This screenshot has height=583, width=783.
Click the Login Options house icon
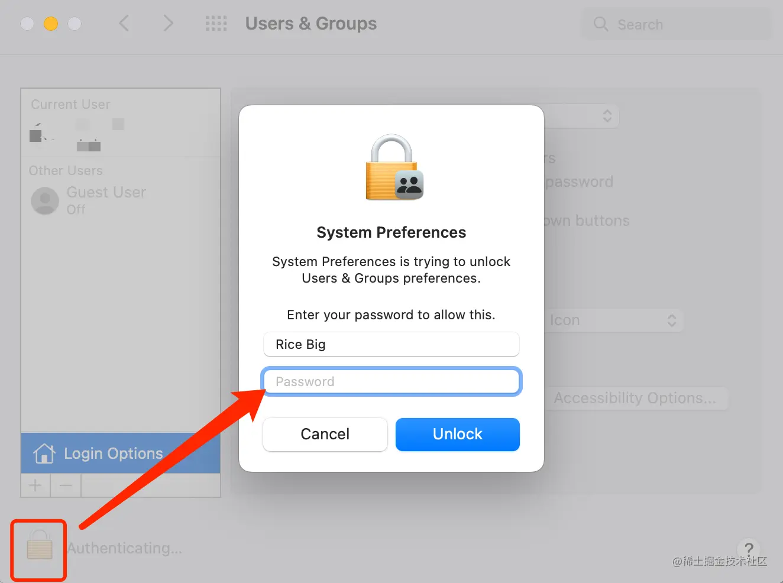point(44,454)
